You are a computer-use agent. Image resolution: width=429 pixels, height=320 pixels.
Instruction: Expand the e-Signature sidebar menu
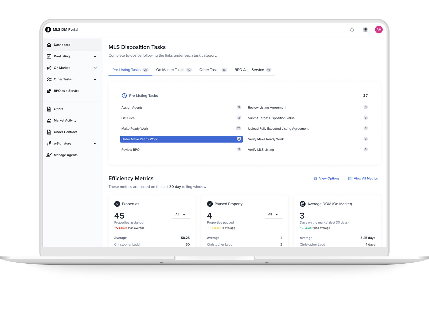95,144
